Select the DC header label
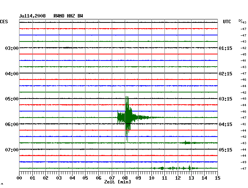This screenshot has width=248, height=188. (240, 21)
